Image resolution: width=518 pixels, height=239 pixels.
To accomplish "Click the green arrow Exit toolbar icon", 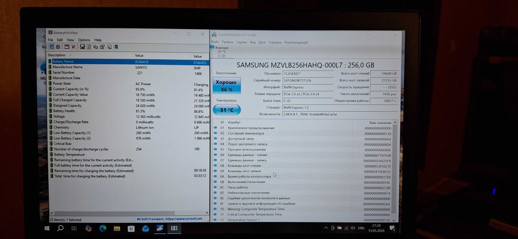I will pos(116,47).
